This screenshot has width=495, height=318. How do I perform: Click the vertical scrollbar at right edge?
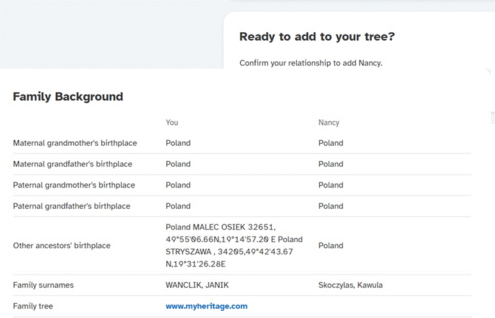click(493, 118)
